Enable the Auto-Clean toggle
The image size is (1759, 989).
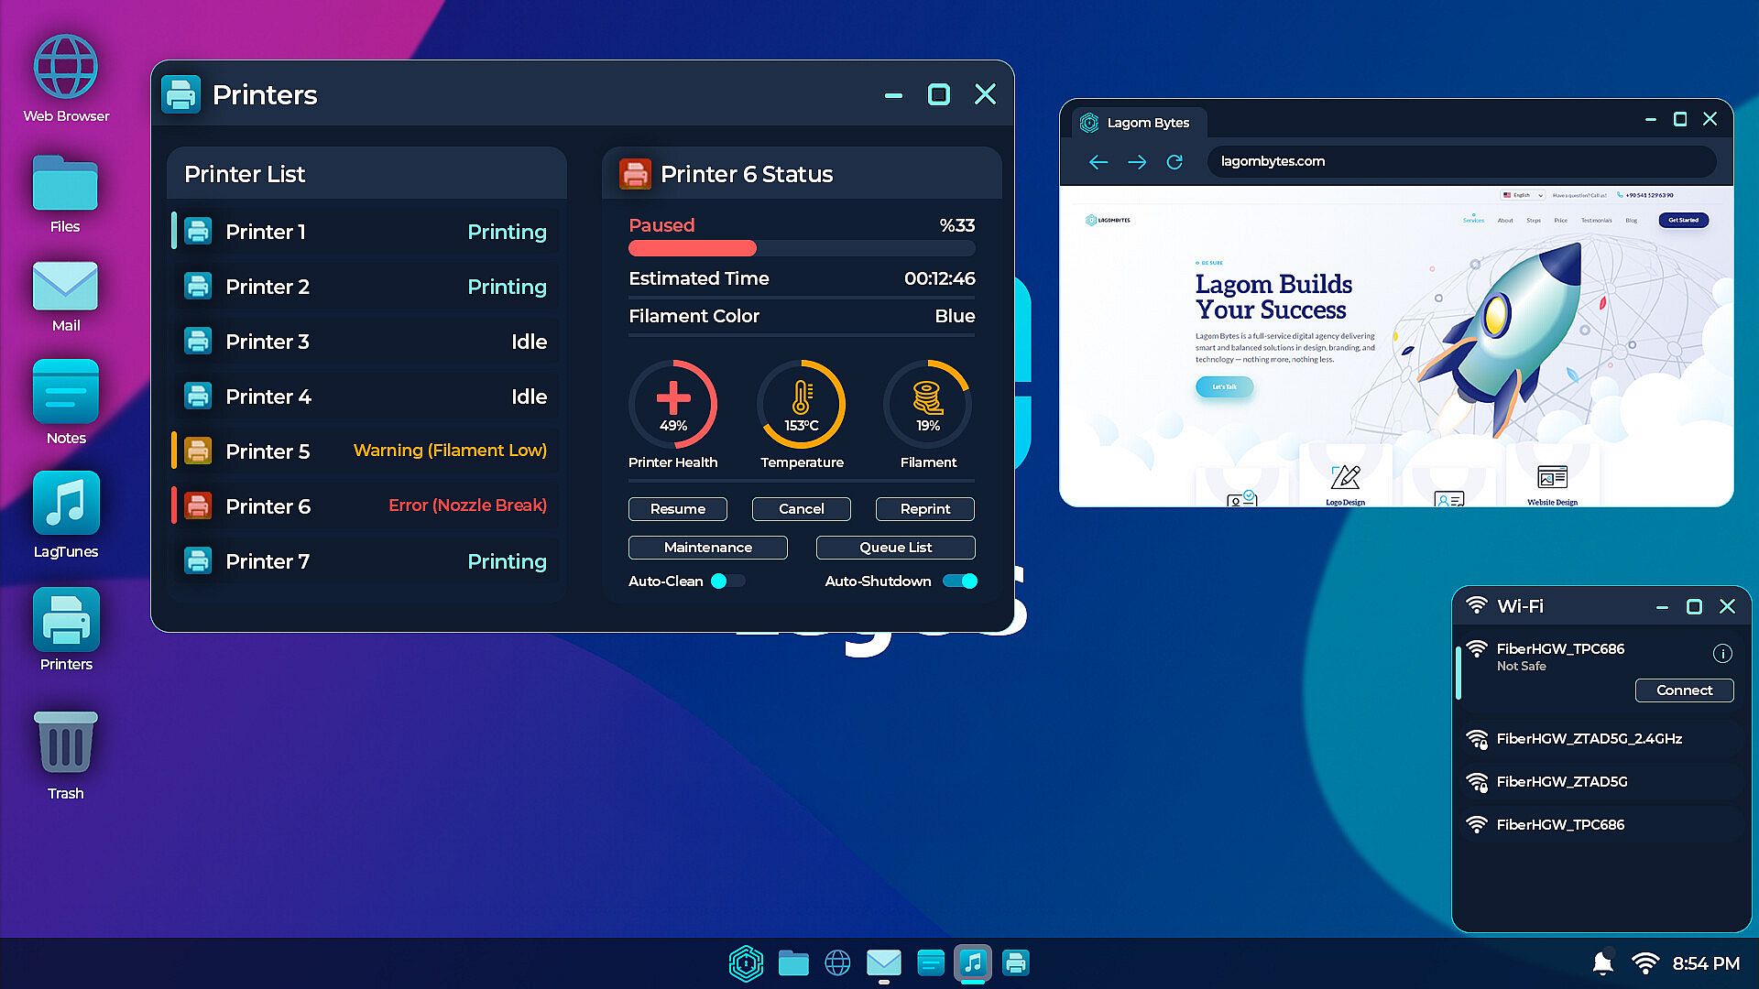click(x=729, y=581)
